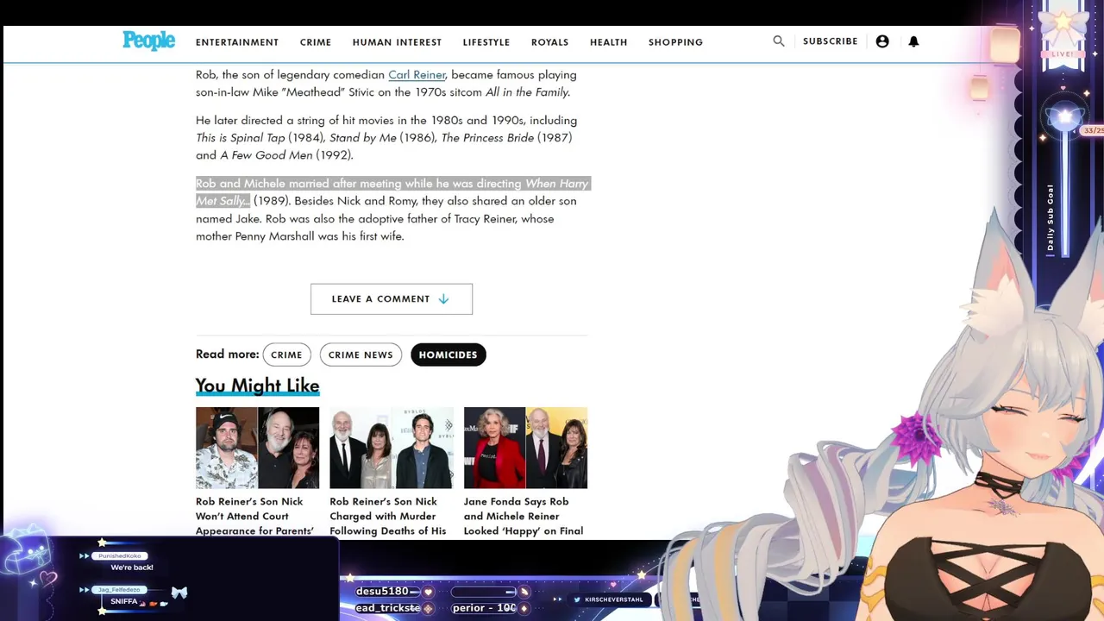Image resolution: width=1104 pixels, height=621 pixels.
Task: Click the Leave a Comment button
Action: [x=392, y=299]
